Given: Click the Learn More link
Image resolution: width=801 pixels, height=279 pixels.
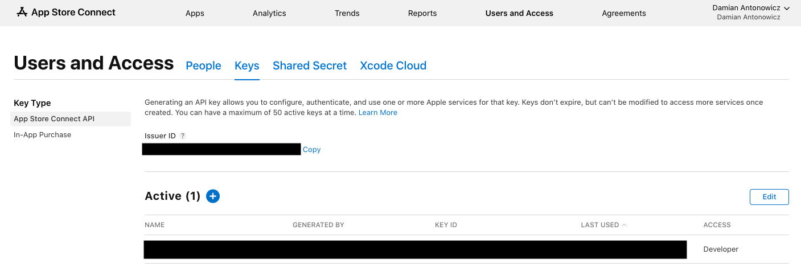Looking at the screenshot, I should pyautogui.click(x=378, y=113).
